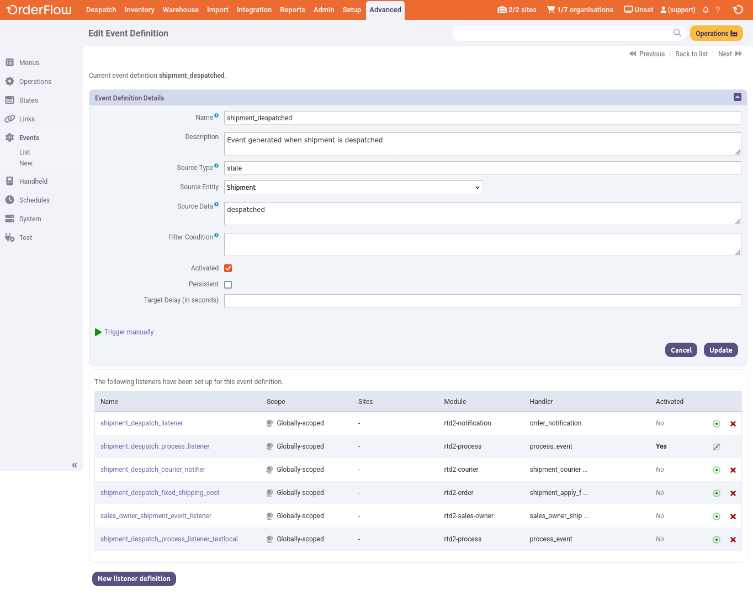Collapse the sidebar with the double chevron

coord(74,465)
